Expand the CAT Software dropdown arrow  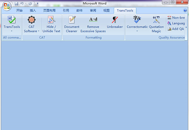click(38, 31)
